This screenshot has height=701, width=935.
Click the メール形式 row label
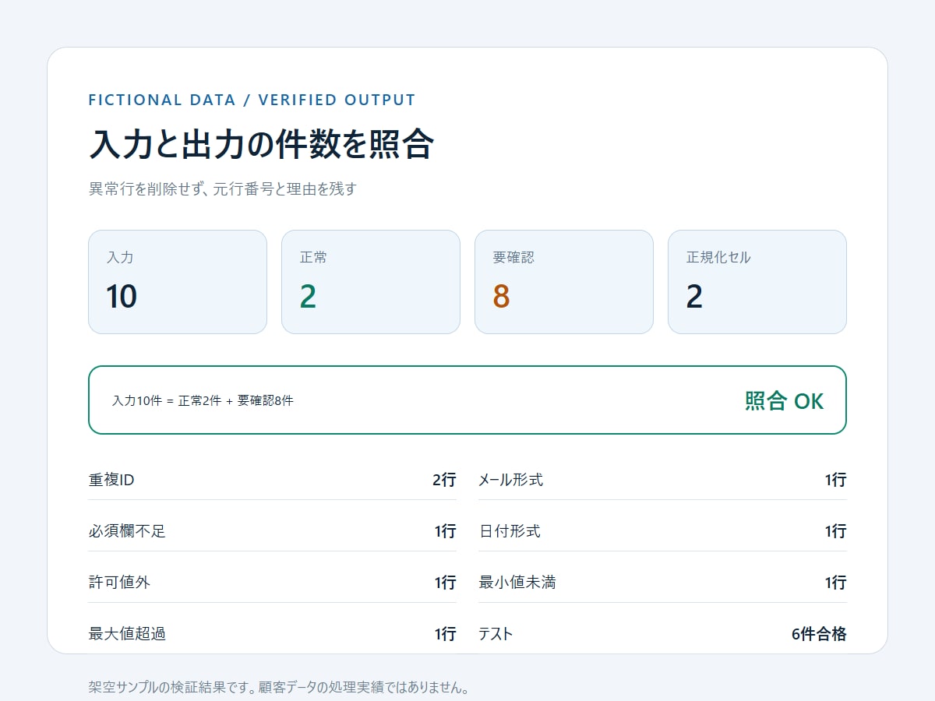click(x=511, y=480)
